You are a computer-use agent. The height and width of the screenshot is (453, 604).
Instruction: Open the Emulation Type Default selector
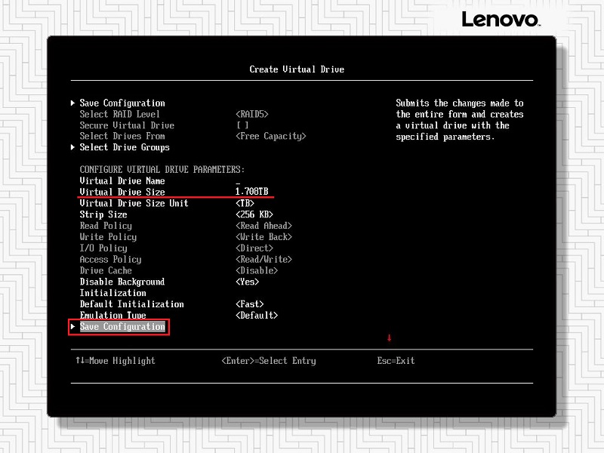click(x=257, y=316)
